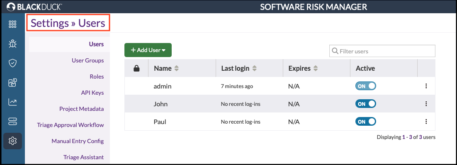Viewport: 457px width, 165px height.
Task: Open the bug findings icon in sidebar
Action: click(12, 44)
